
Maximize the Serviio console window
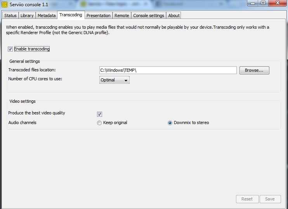(263, 3)
